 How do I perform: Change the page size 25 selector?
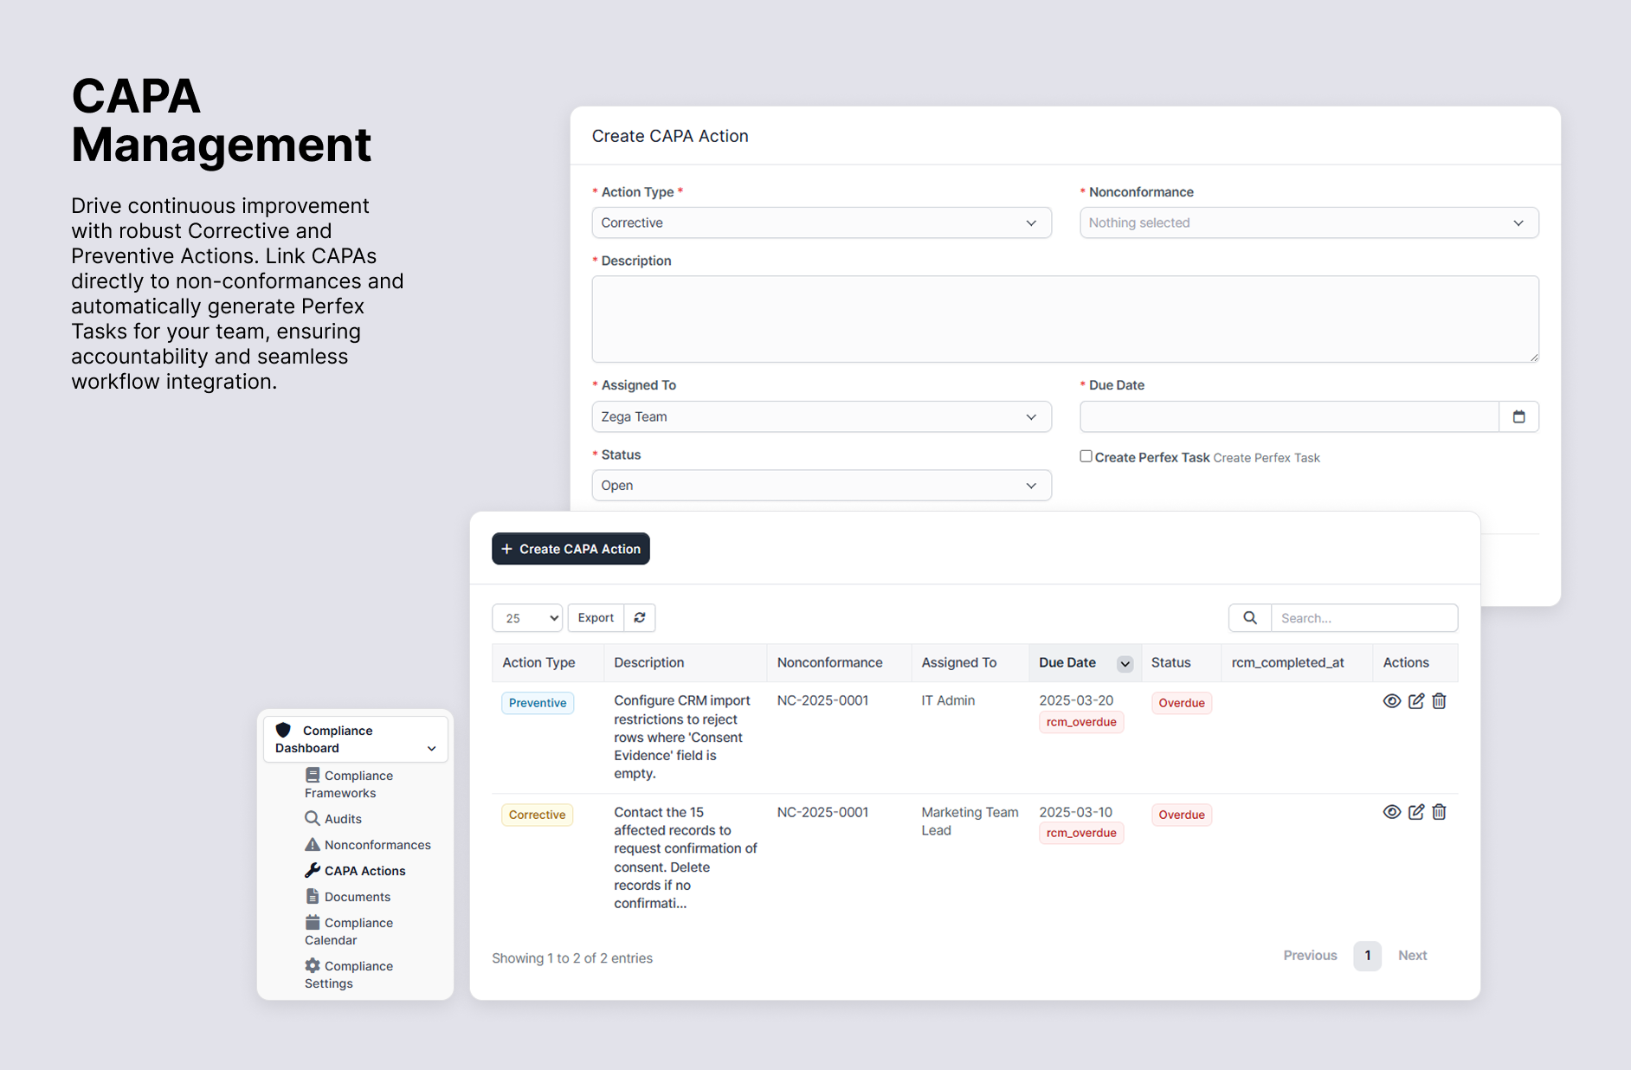[x=527, y=618]
